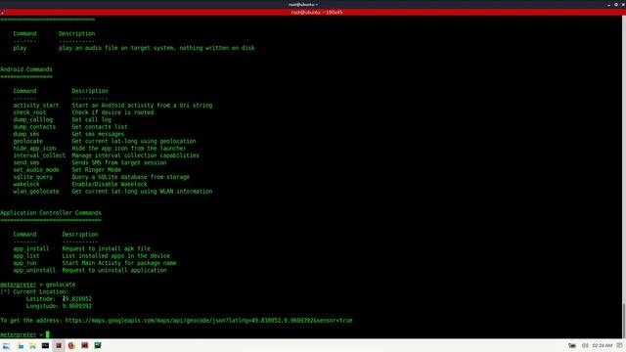The image size is (626, 352).
Task: Maximize the terminal window
Action: click(x=616, y=4)
